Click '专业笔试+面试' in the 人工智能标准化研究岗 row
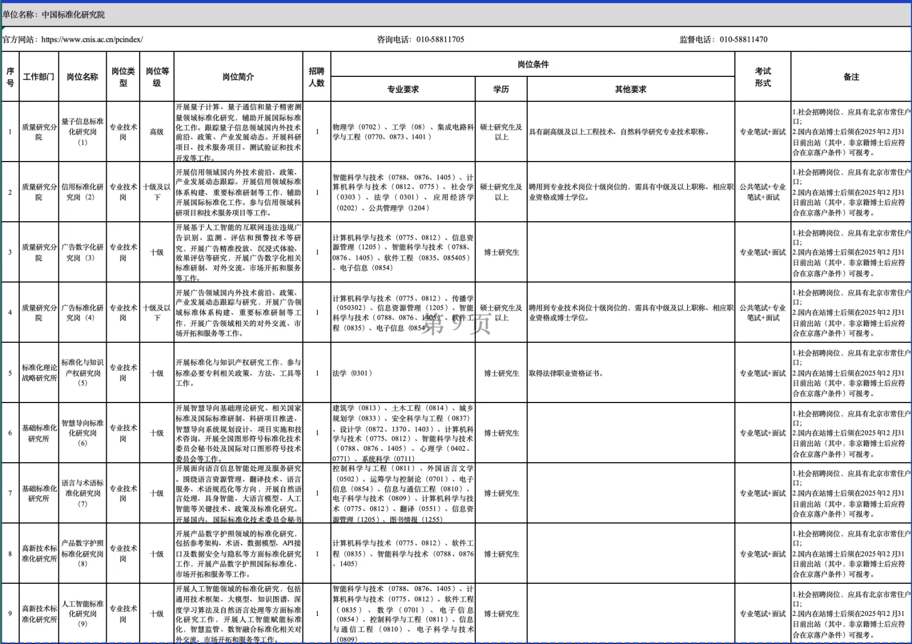This screenshot has width=912, height=644. 763,614
